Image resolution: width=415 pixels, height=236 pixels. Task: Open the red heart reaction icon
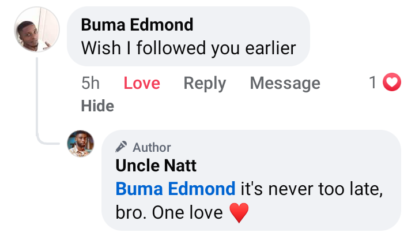click(392, 83)
